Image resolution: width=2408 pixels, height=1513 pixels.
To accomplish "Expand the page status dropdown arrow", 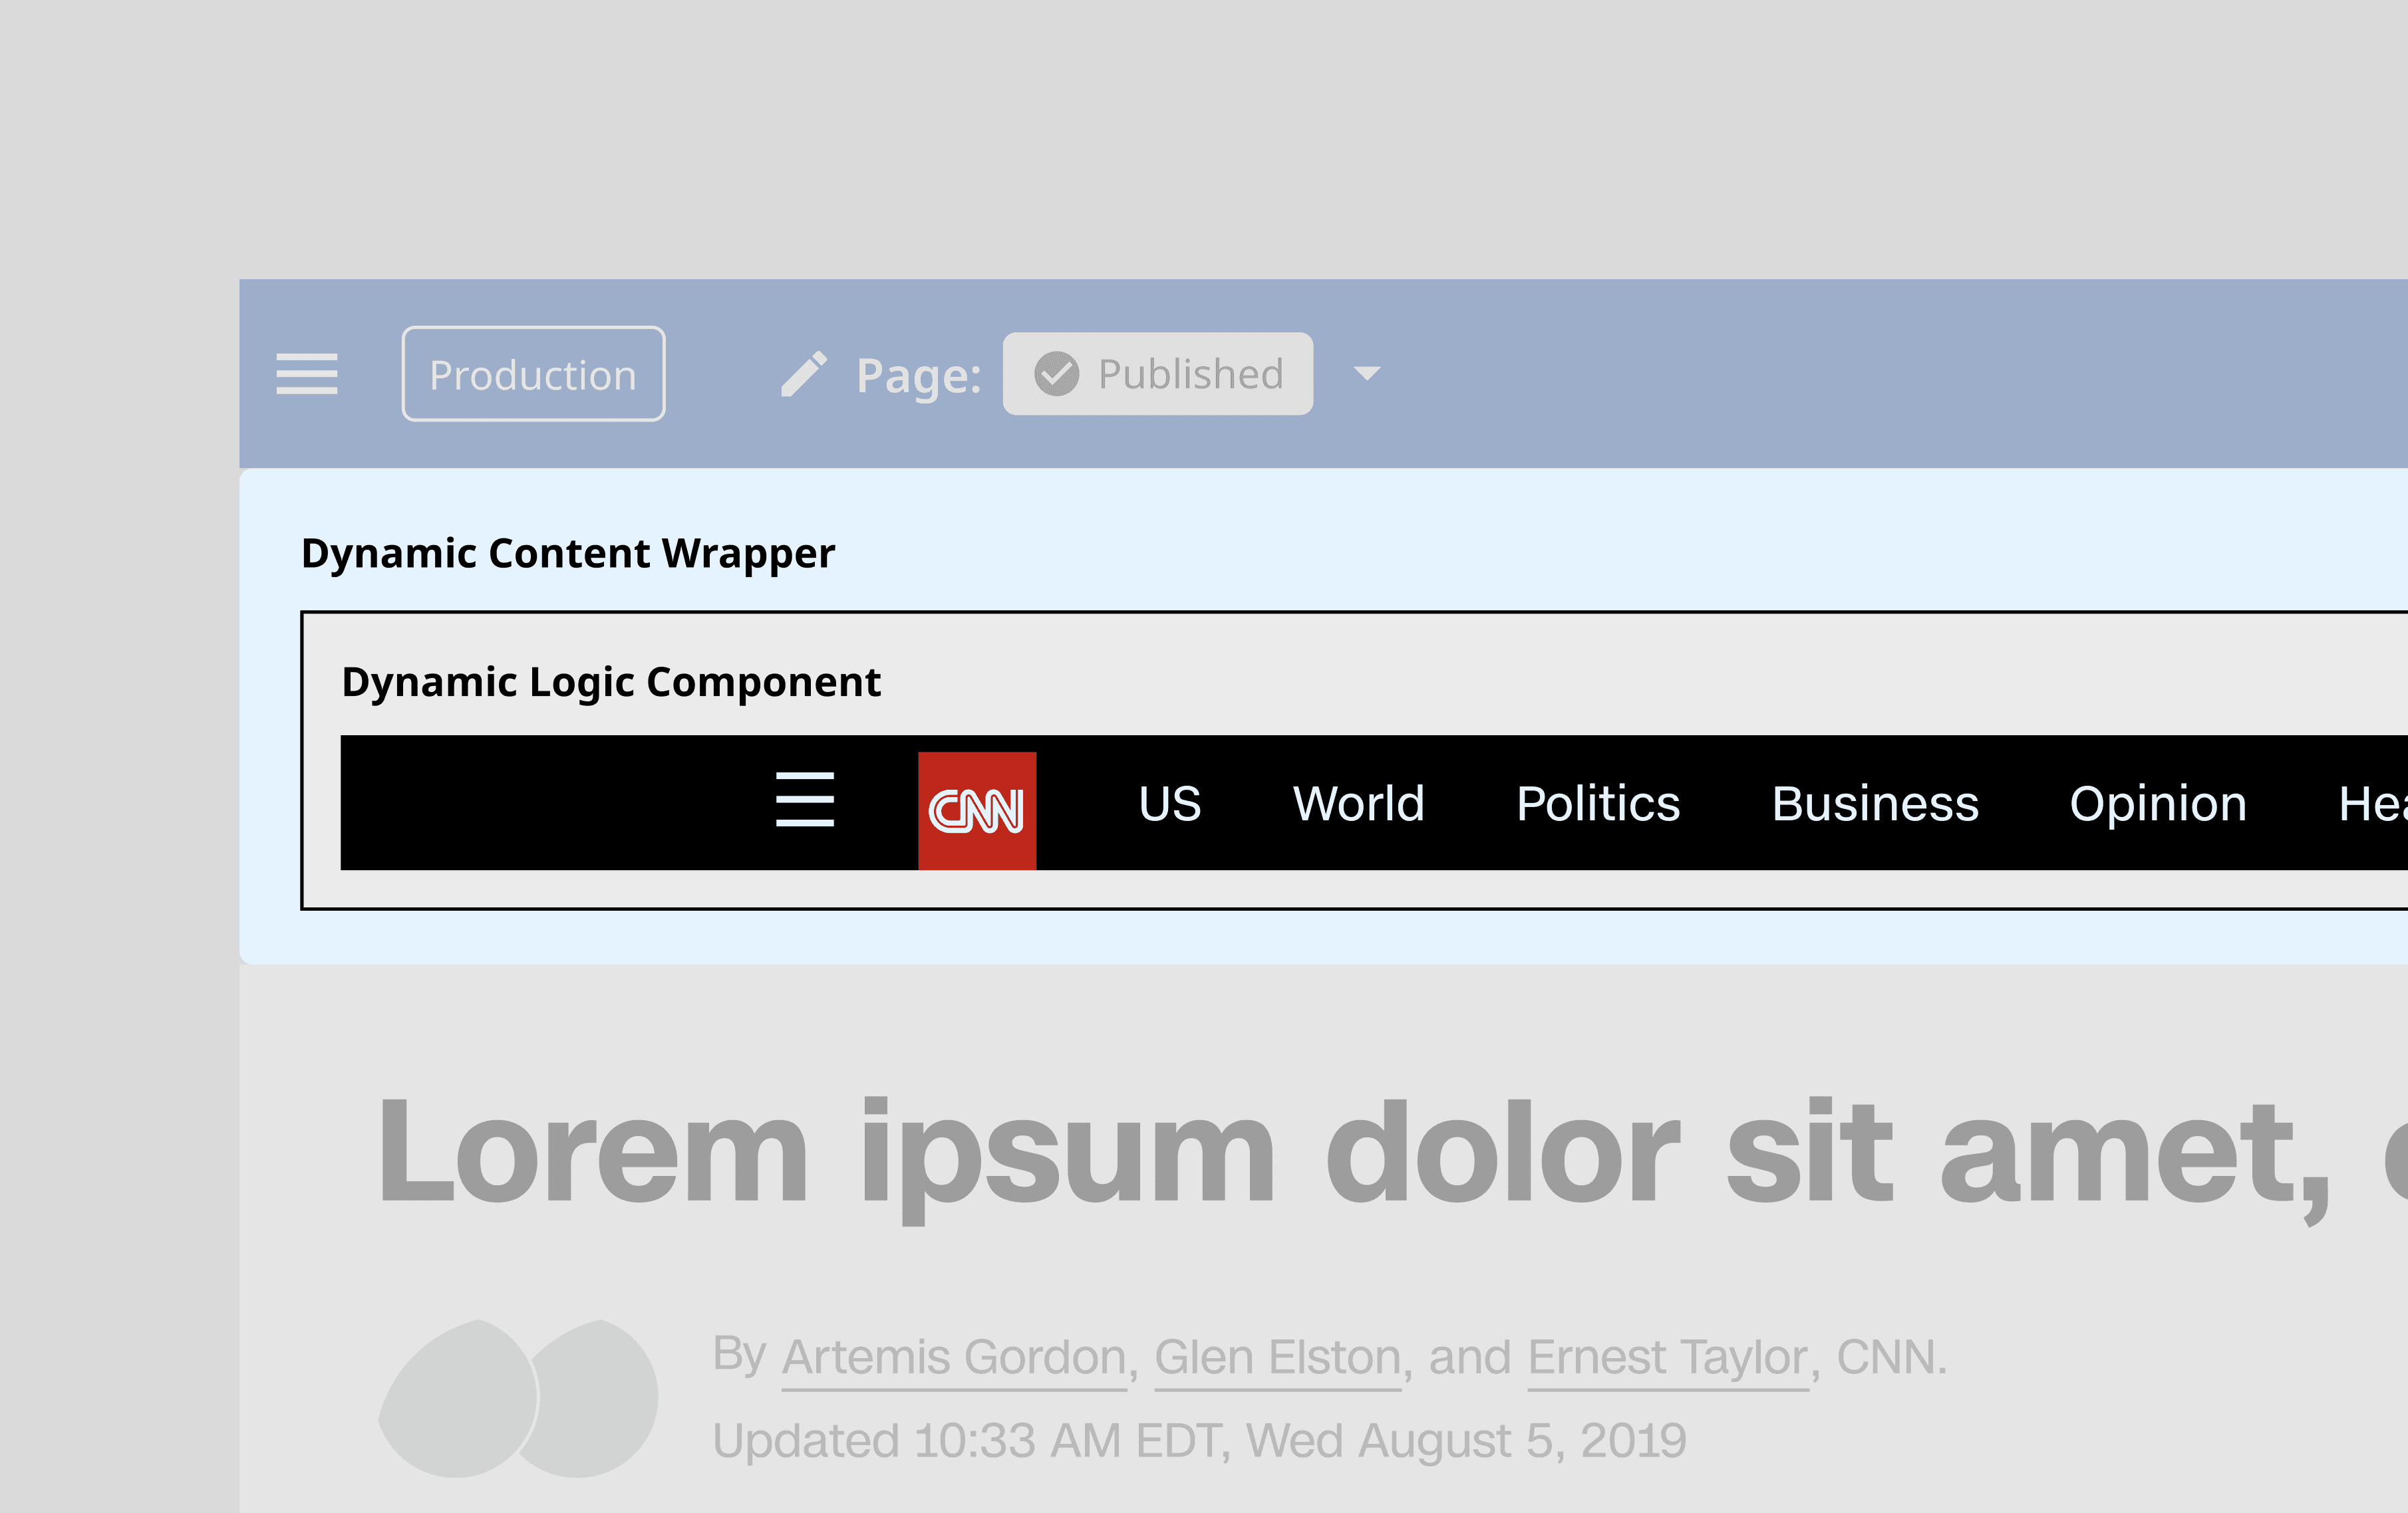I will click(x=1366, y=374).
